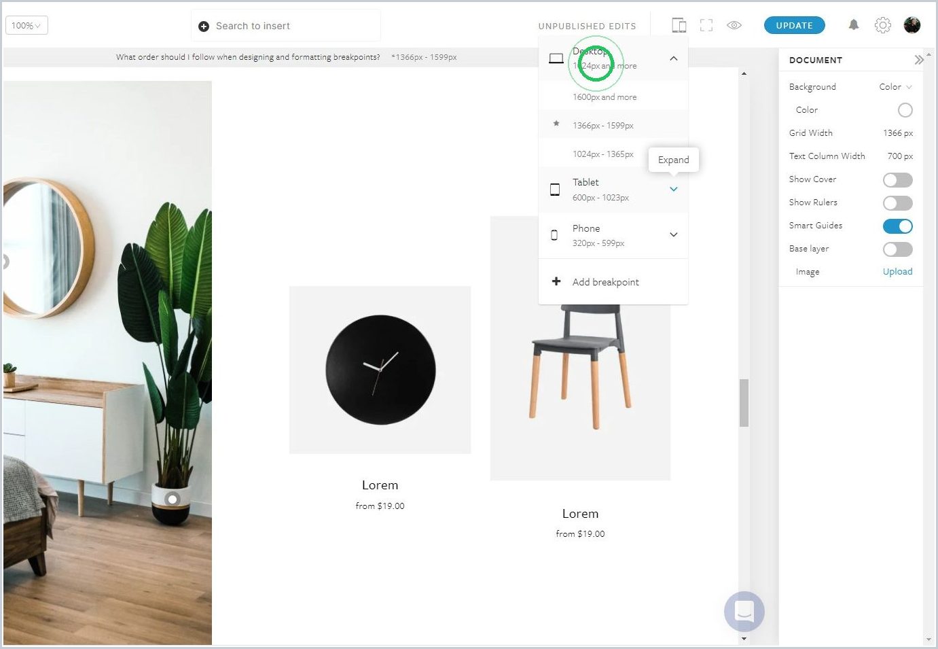This screenshot has height=649, width=938.
Task: Expand the Tablet breakpoint group
Action: point(673,189)
